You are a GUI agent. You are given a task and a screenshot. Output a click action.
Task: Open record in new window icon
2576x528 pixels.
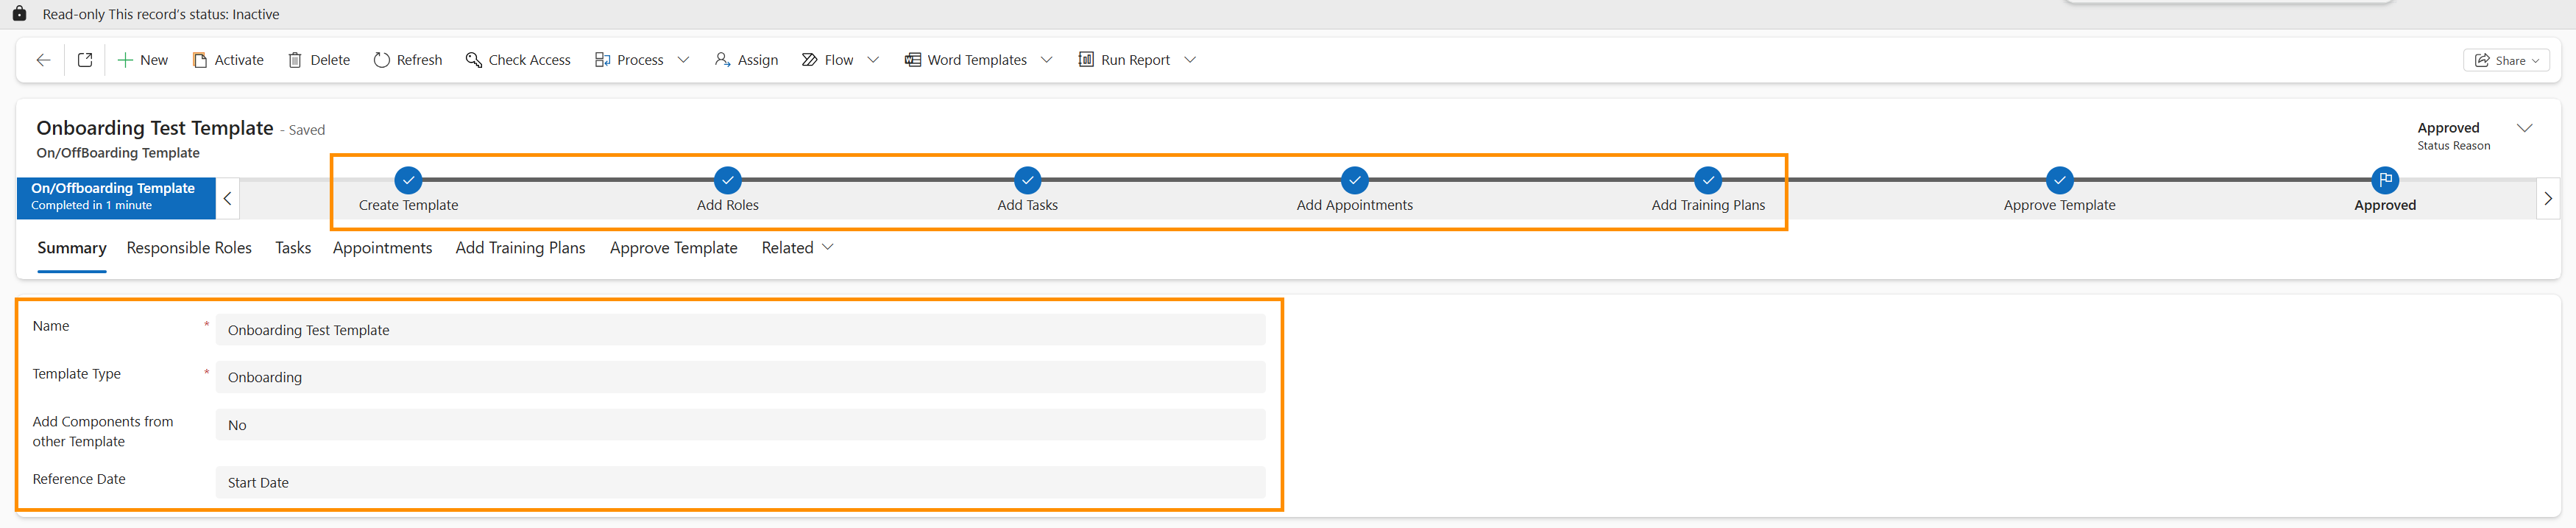[x=85, y=60]
